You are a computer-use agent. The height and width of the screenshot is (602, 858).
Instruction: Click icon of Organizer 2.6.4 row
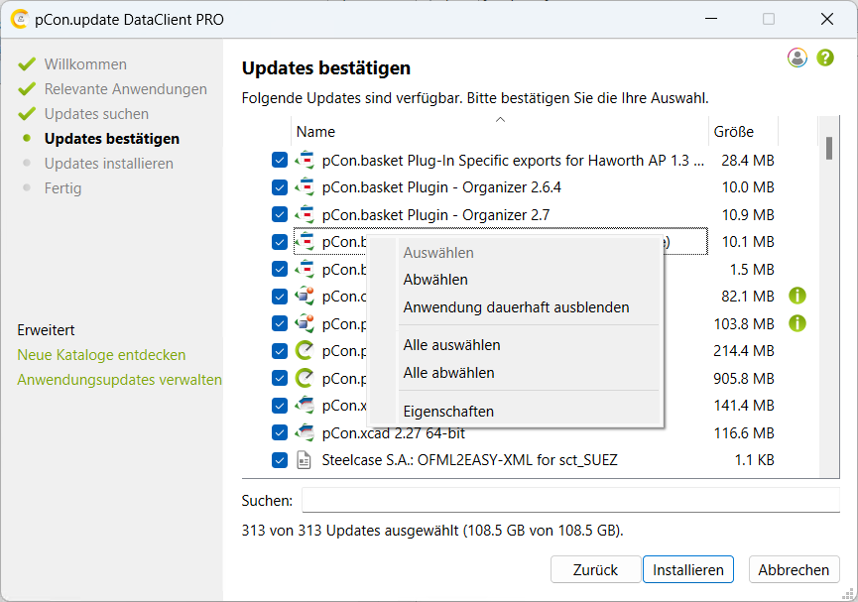pos(305,187)
